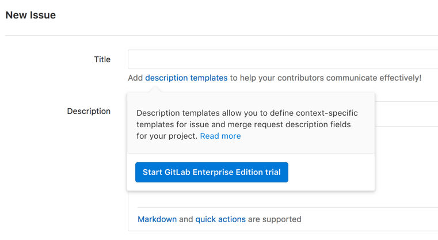Start GitLab Enterprise Edition trial
The image size is (438, 240).
pyautogui.click(x=211, y=172)
